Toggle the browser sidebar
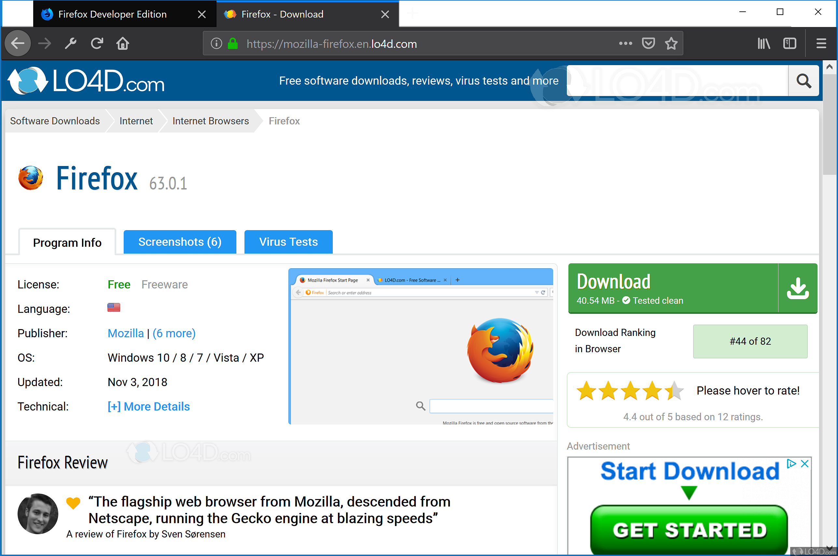 (789, 43)
